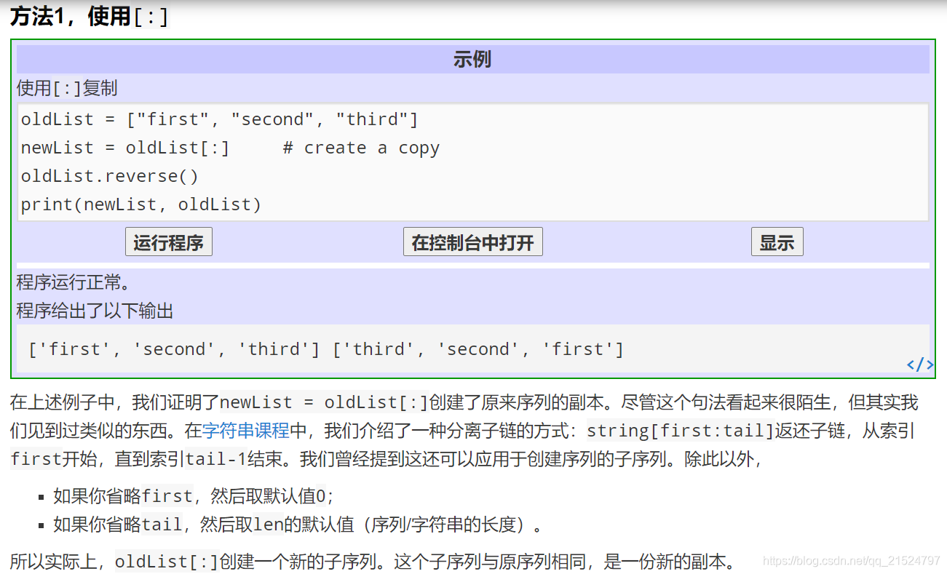Click the 运行程序 button

pos(169,242)
